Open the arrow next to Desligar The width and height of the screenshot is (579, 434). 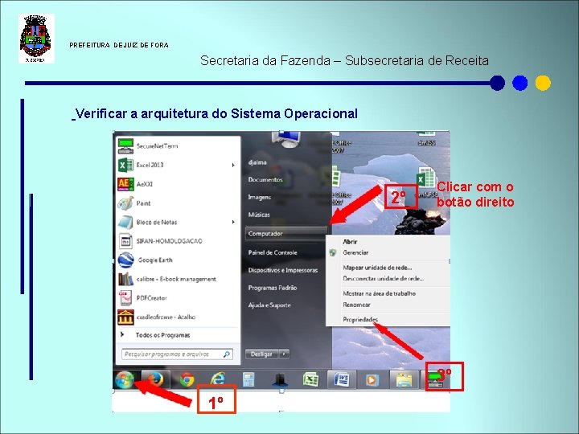[x=284, y=354]
